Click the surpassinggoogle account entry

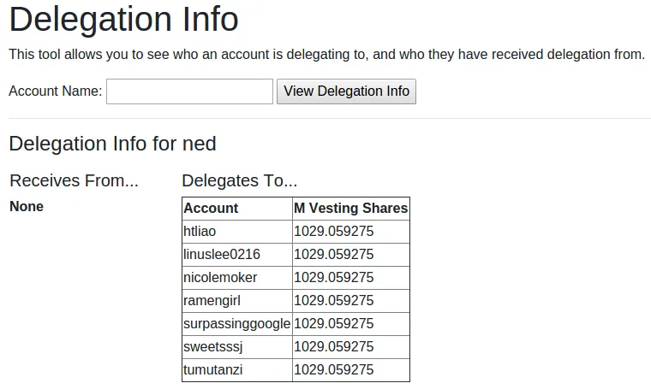(236, 324)
